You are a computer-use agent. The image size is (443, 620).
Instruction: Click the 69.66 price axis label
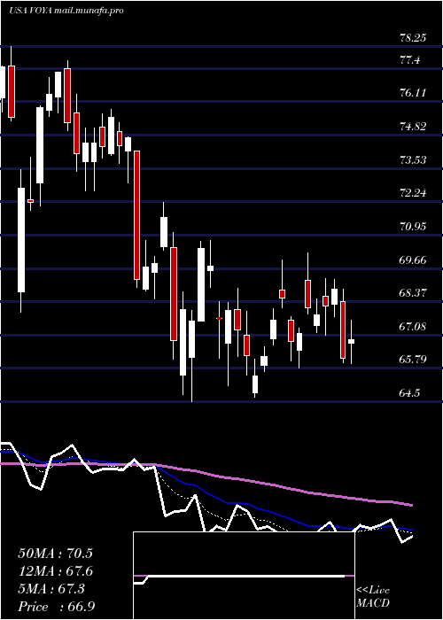coord(413,260)
